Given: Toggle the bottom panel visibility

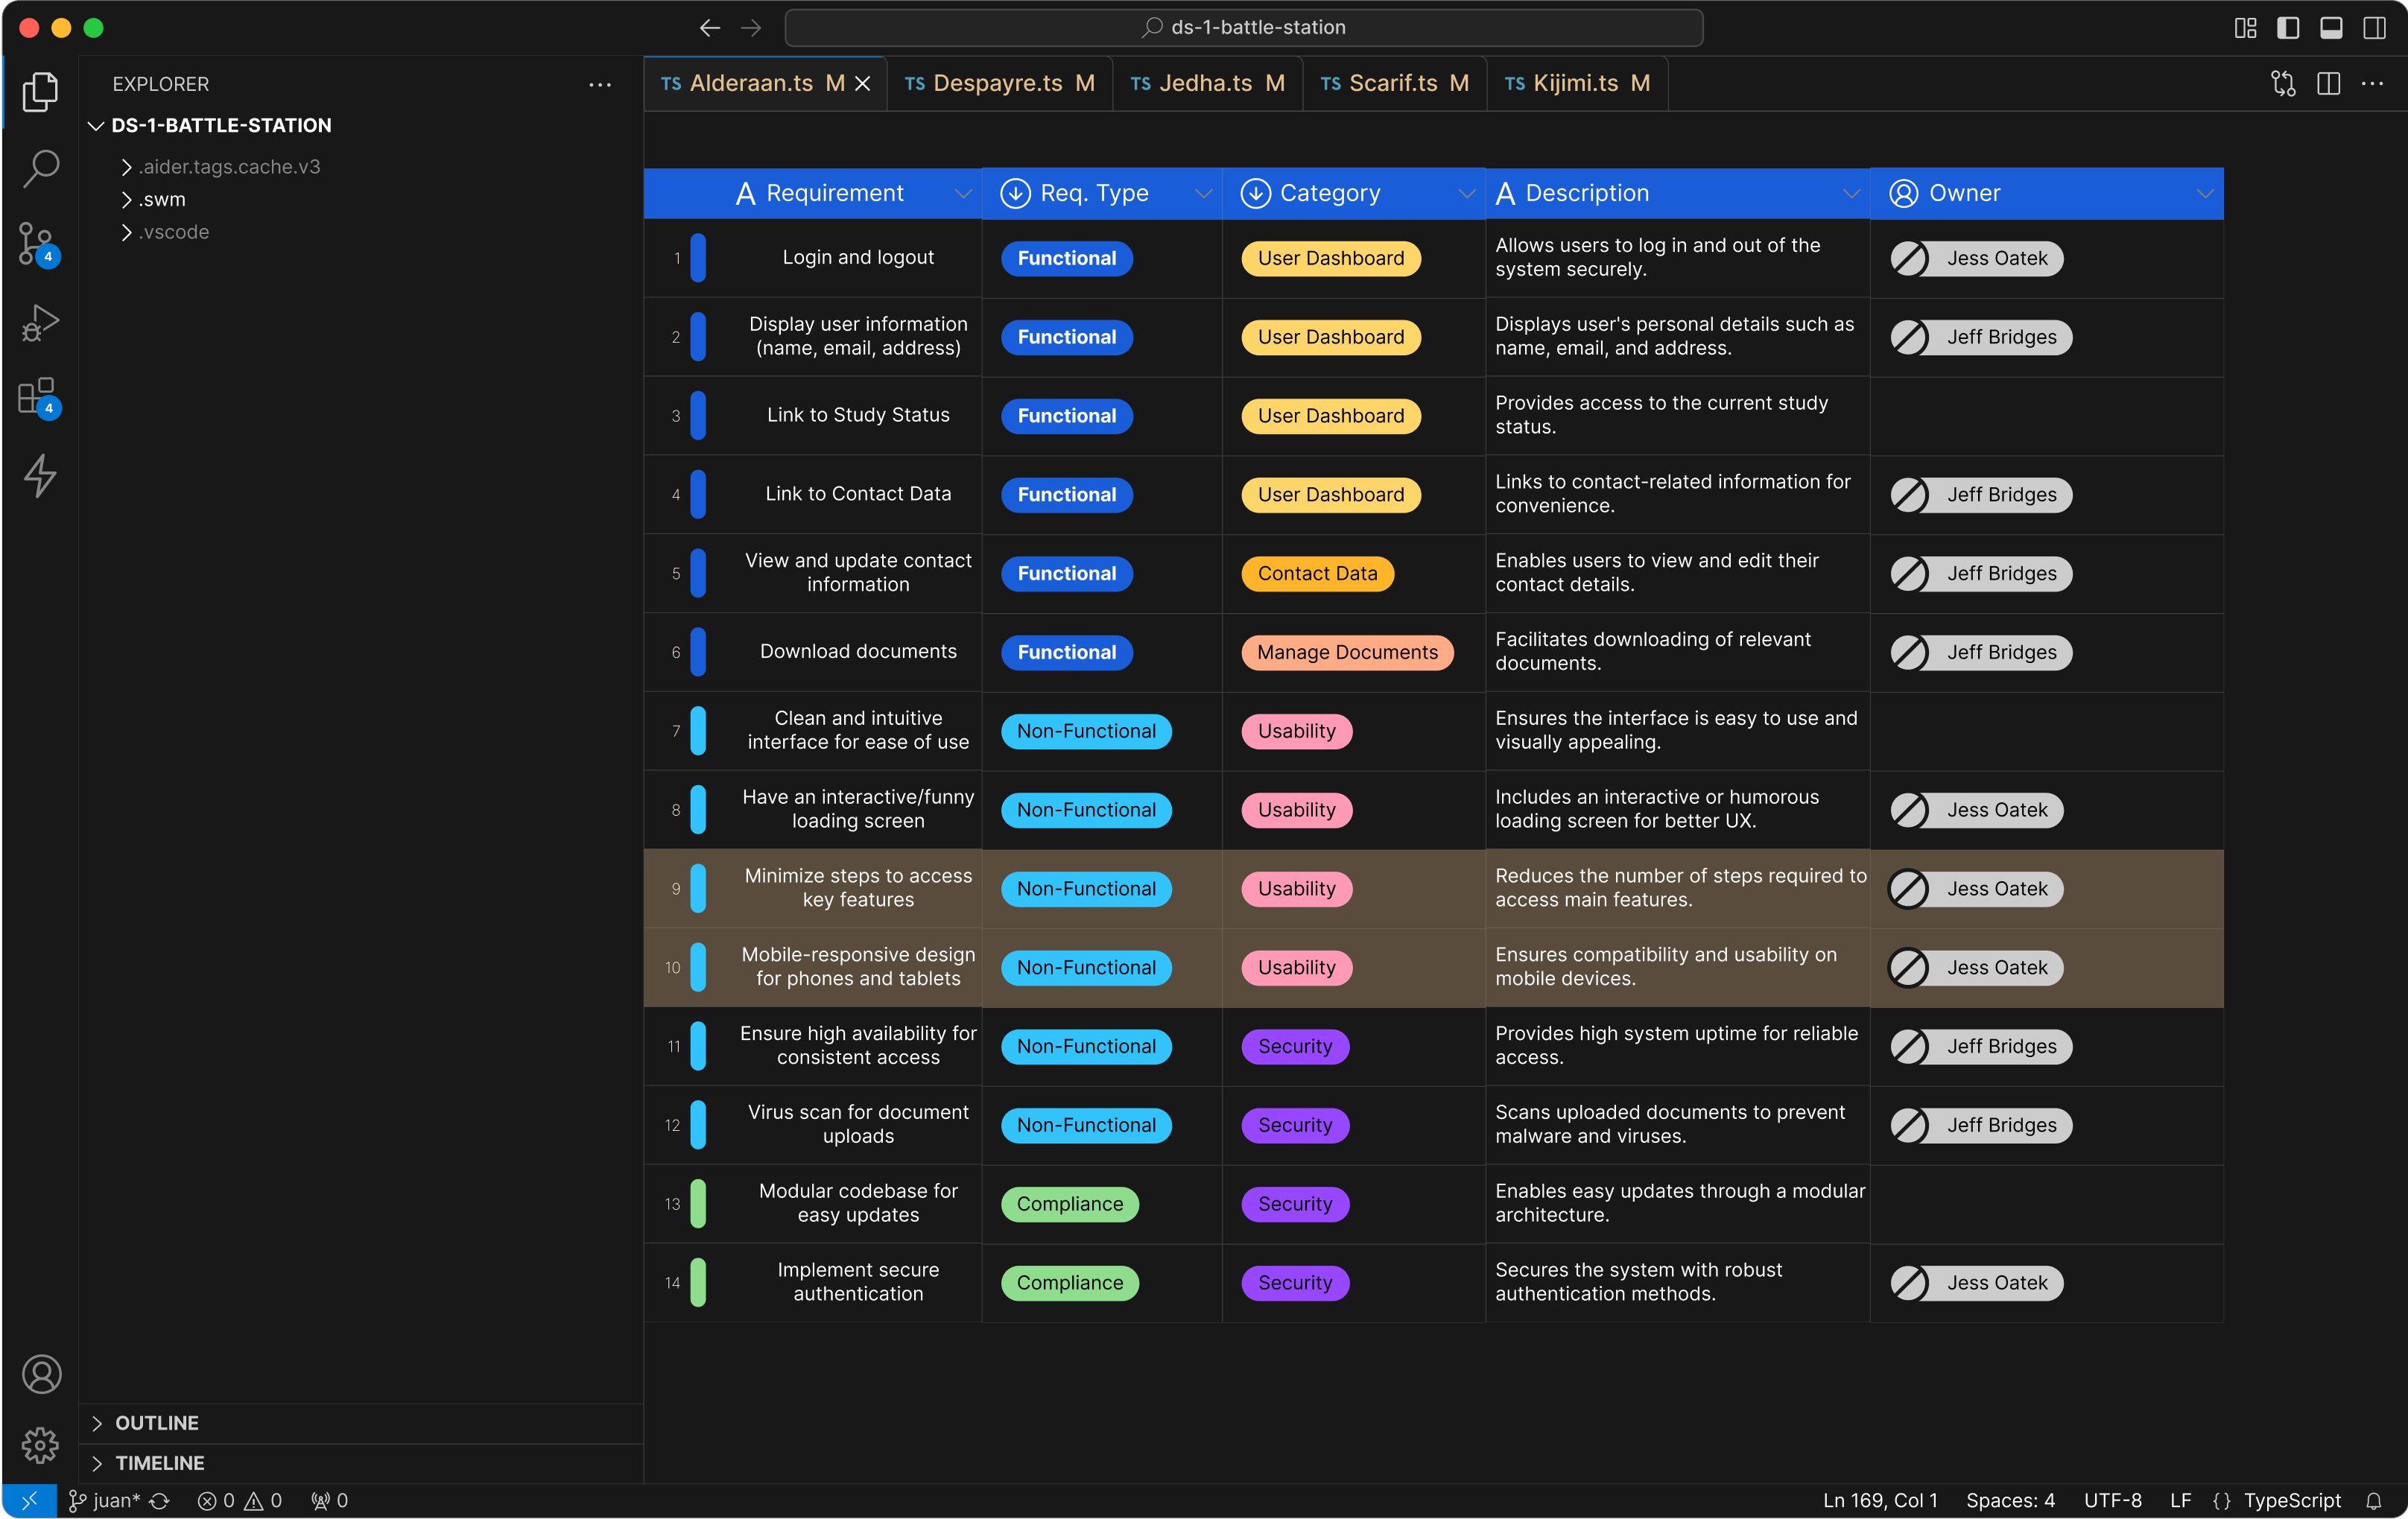Looking at the screenshot, I should pos(2330,28).
